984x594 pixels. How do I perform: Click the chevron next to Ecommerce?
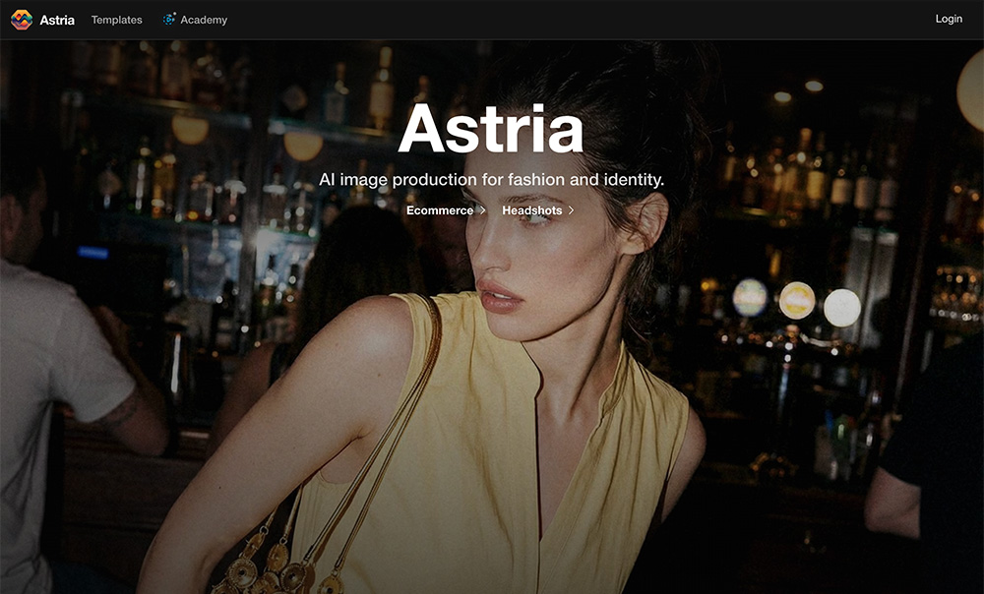coord(482,210)
